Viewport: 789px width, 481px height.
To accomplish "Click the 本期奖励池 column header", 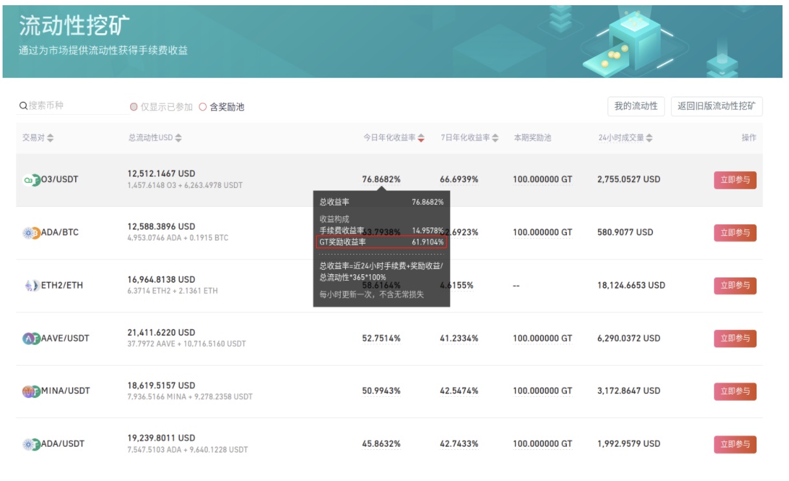I will (532, 138).
